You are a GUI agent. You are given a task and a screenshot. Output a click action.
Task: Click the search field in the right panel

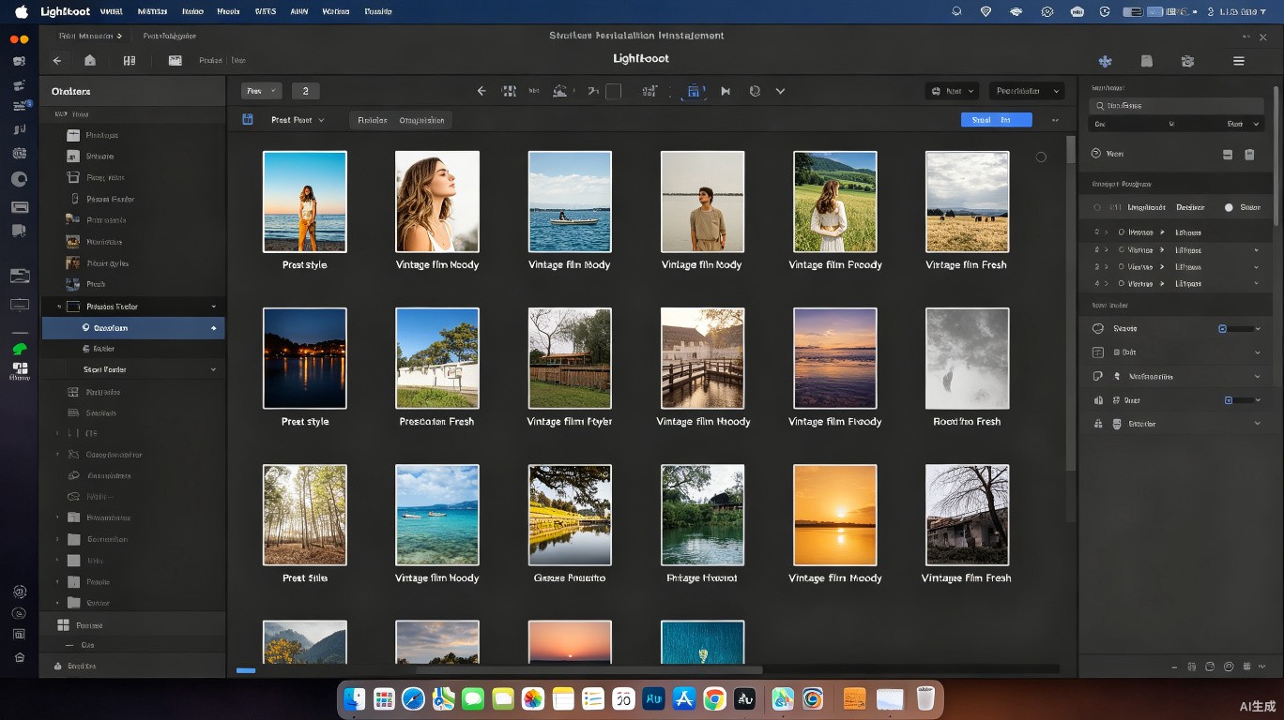(x=1176, y=106)
